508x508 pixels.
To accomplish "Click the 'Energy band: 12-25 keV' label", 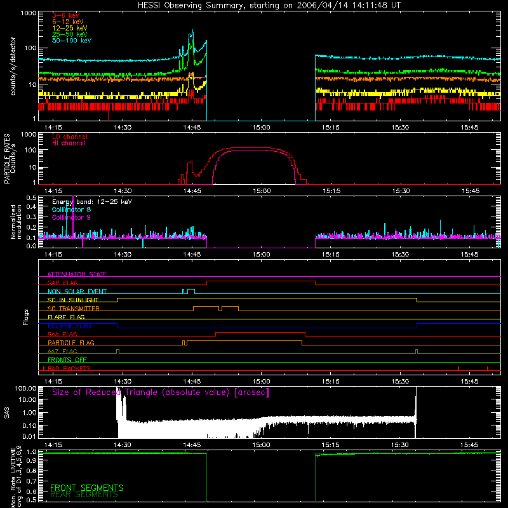I will [x=92, y=202].
